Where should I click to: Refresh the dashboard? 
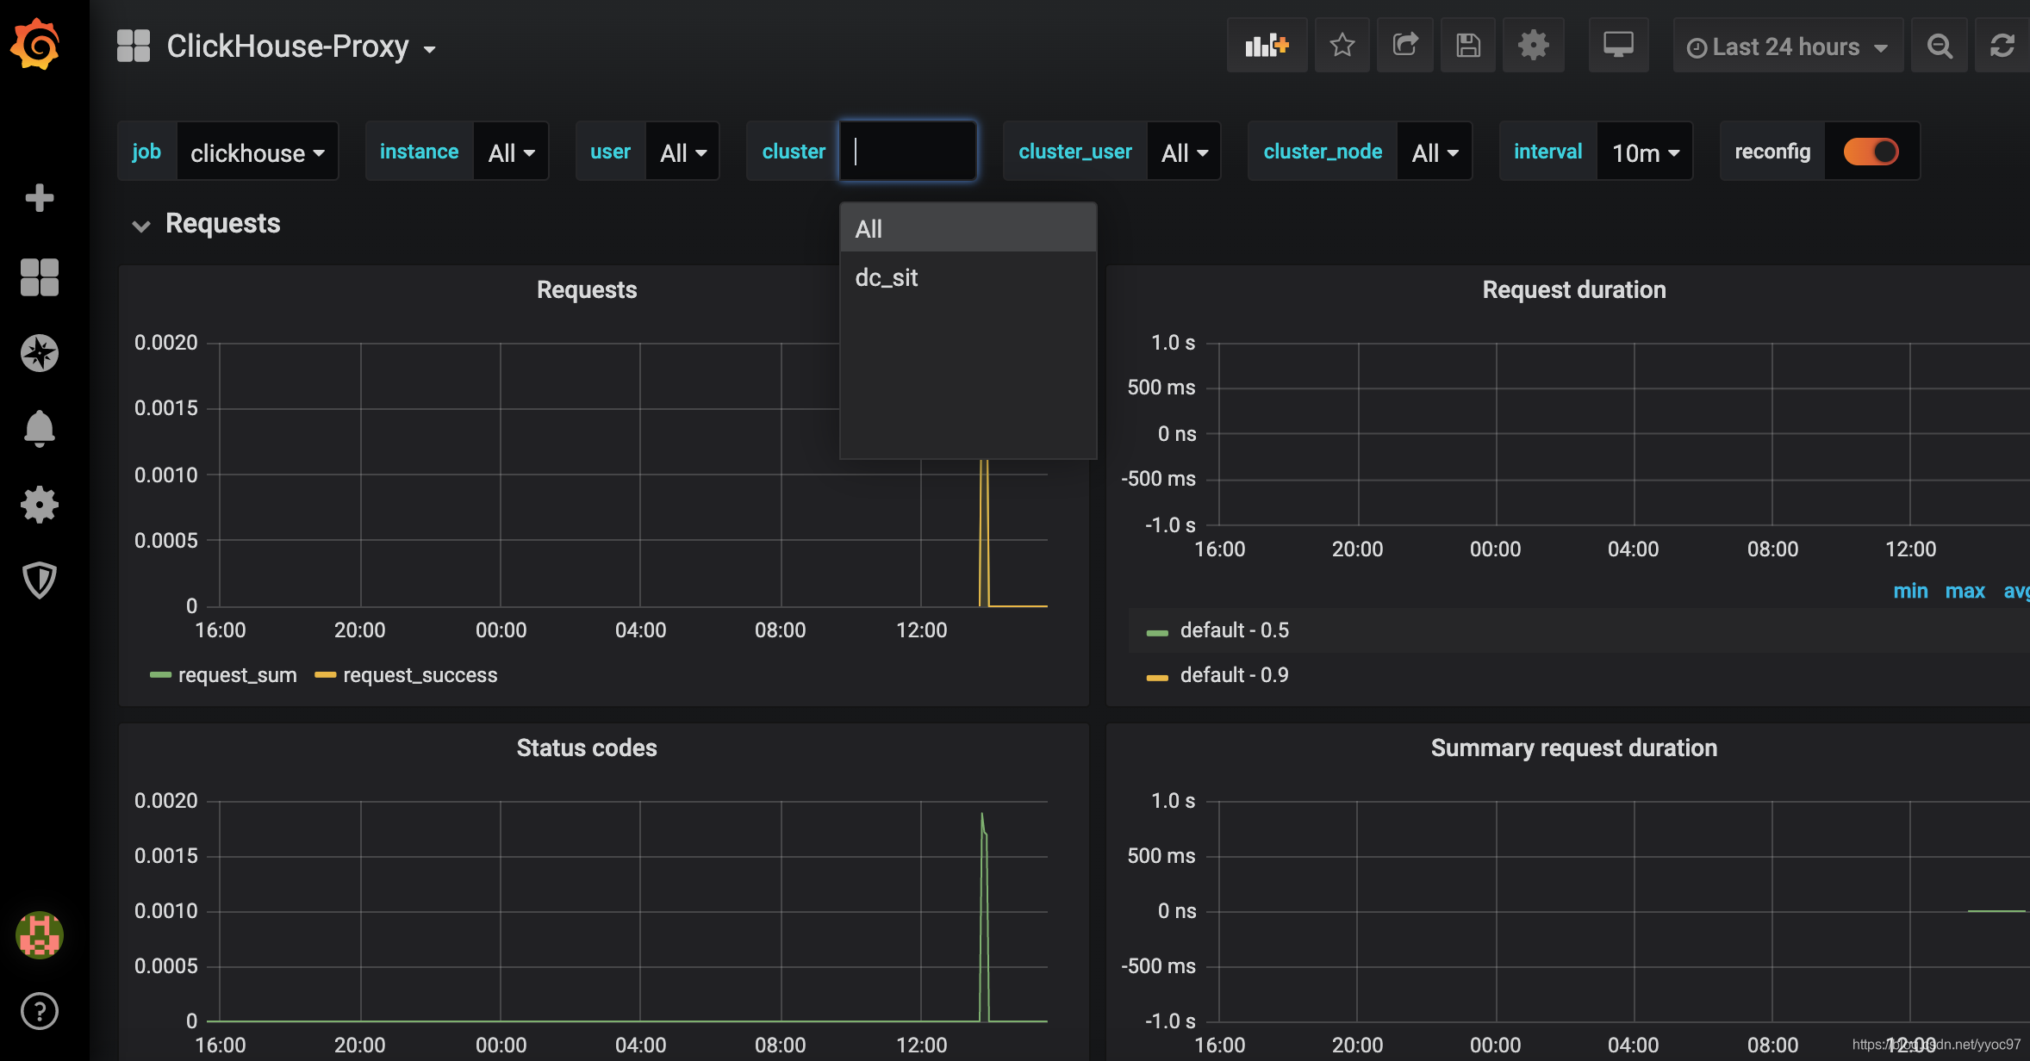2002,47
